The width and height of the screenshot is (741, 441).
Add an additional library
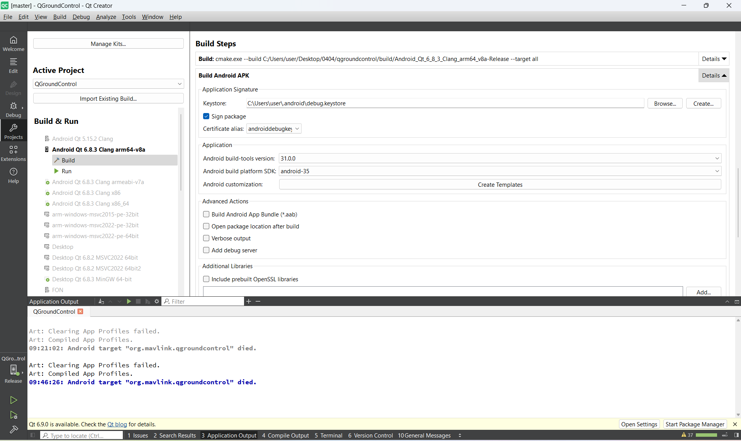pos(704,292)
